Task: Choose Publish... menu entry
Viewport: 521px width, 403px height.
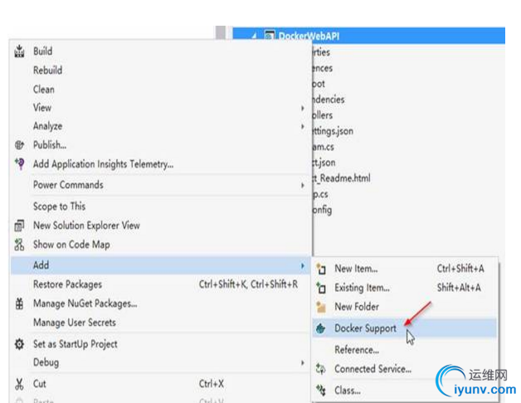Action: pyautogui.click(x=161, y=145)
